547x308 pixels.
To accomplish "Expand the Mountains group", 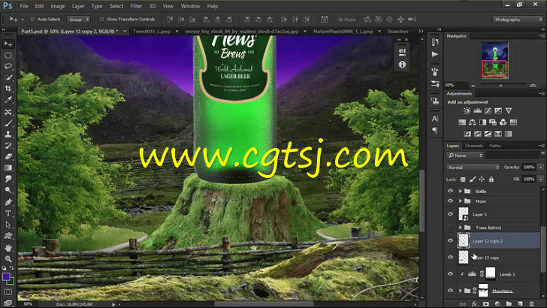I will [x=460, y=291].
